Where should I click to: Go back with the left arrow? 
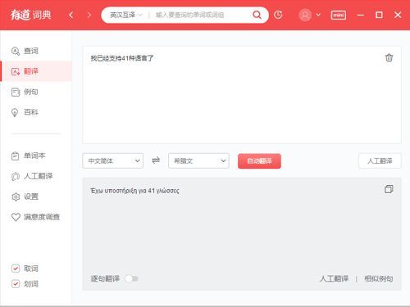[71, 15]
